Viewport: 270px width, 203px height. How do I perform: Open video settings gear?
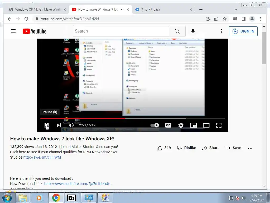point(181,125)
